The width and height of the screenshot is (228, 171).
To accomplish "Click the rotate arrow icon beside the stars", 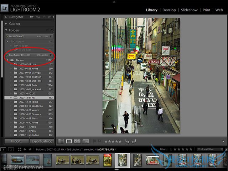I will [127, 141].
